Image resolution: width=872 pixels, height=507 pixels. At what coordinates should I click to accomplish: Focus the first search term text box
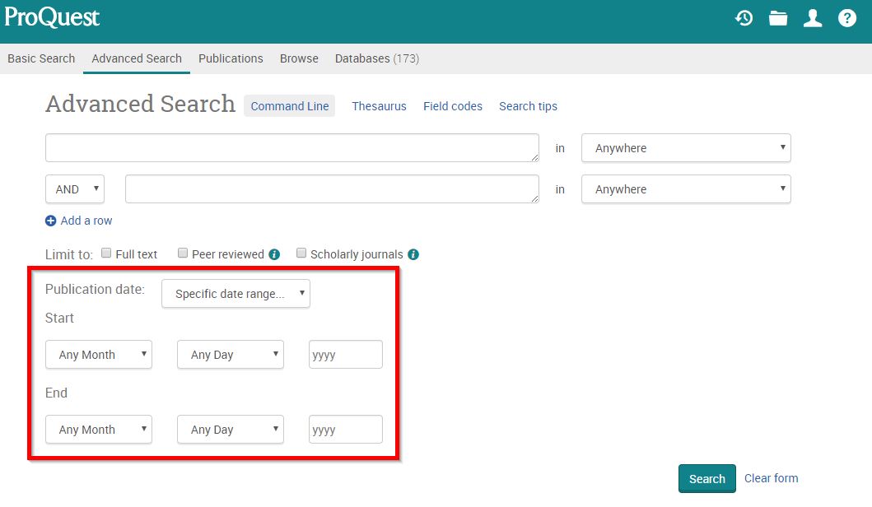tap(292, 148)
